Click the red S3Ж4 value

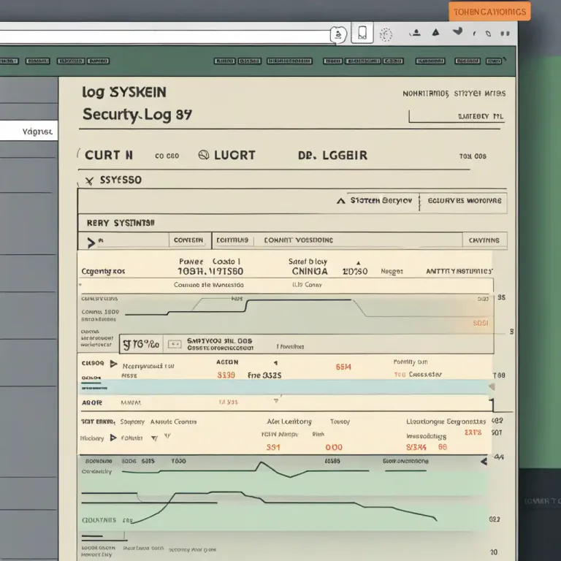(x=416, y=447)
